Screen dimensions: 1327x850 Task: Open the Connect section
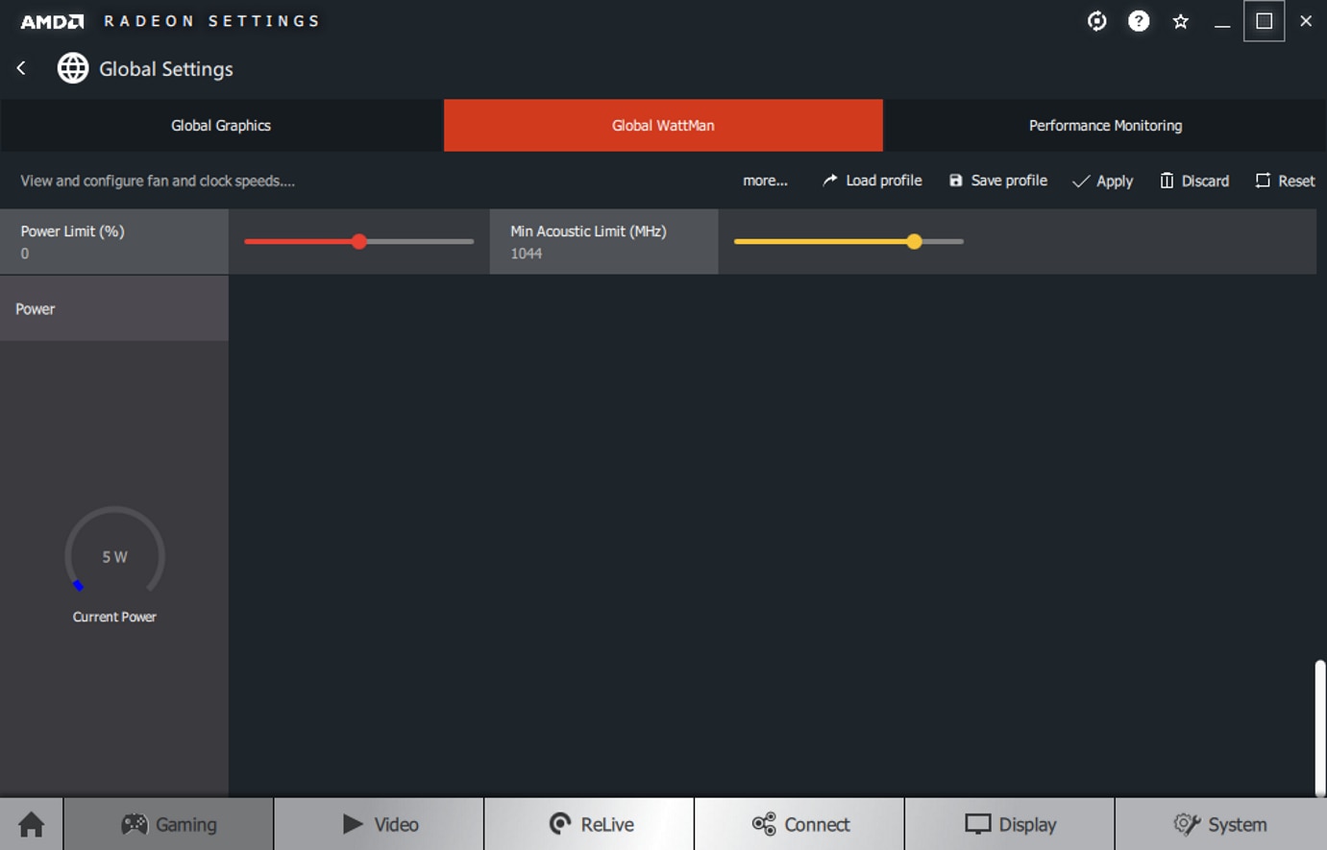click(799, 824)
